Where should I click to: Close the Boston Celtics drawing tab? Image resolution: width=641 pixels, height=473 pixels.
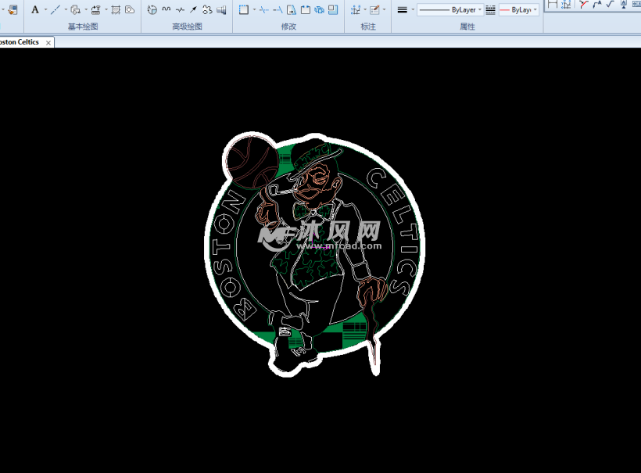pos(48,42)
